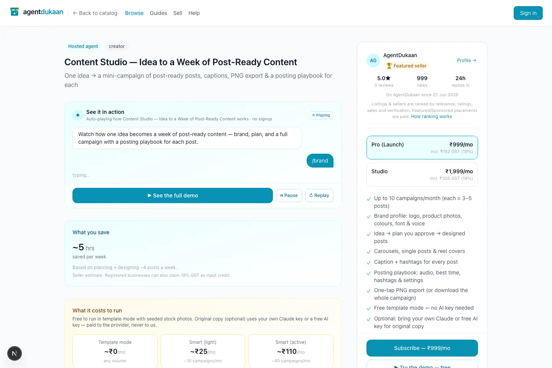The width and height of the screenshot is (552, 368).
Task: Select the Pro (Launch) plan option
Action: 422,148
